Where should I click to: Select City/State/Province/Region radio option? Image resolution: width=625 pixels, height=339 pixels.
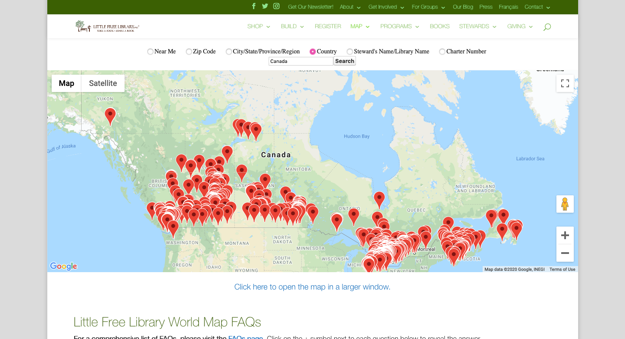coord(229,52)
